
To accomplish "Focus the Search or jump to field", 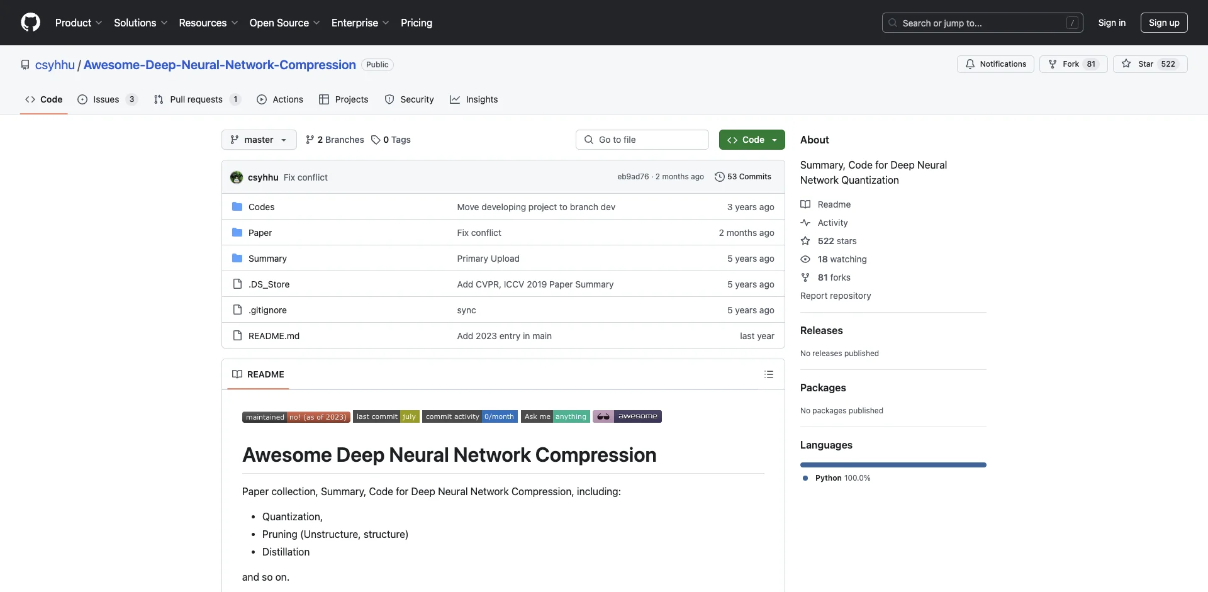I will click(x=983, y=23).
